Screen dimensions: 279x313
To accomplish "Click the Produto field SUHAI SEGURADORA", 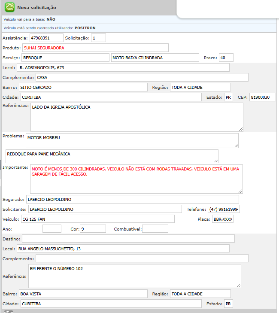I will coord(95,48).
